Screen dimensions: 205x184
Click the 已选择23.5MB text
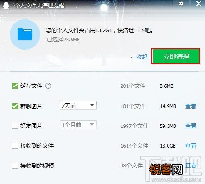click(63, 40)
